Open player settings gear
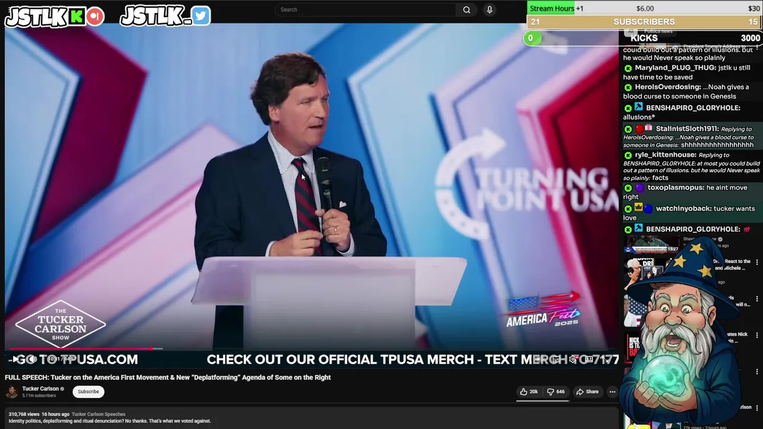 pos(572,359)
